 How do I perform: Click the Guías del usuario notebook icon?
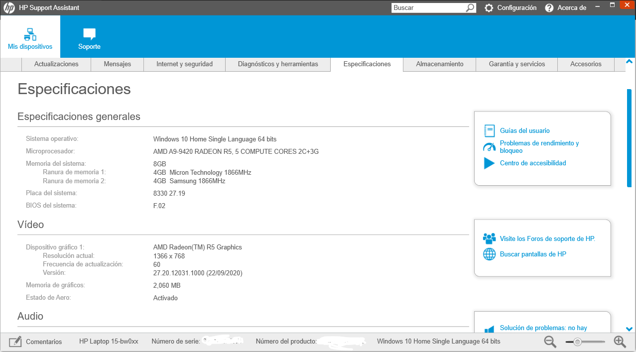pos(490,131)
